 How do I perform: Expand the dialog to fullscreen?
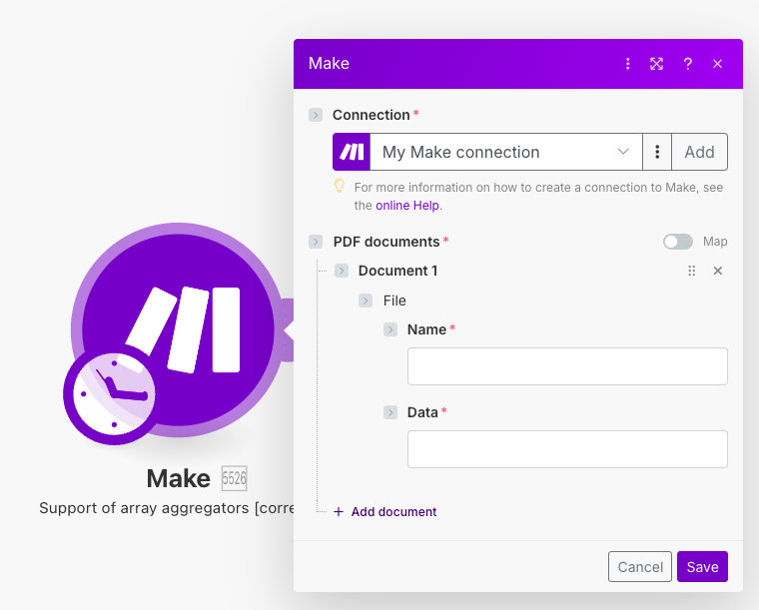pos(656,64)
